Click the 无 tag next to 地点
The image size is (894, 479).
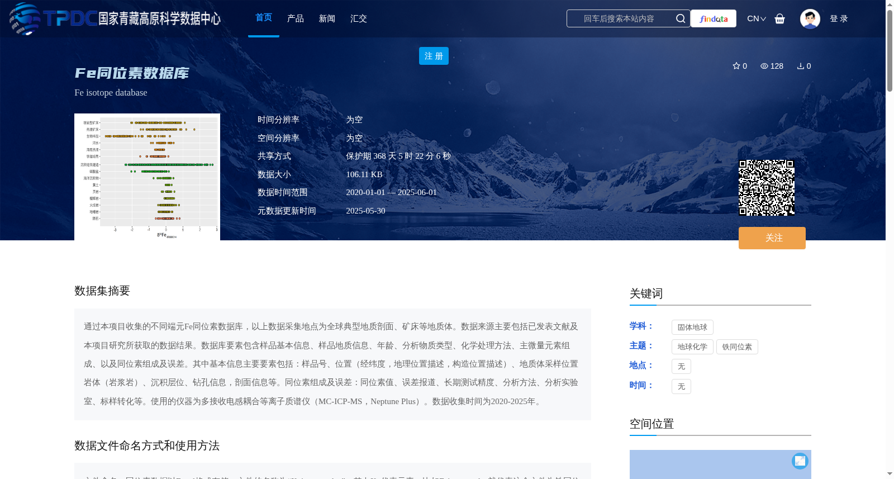click(681, 366)
